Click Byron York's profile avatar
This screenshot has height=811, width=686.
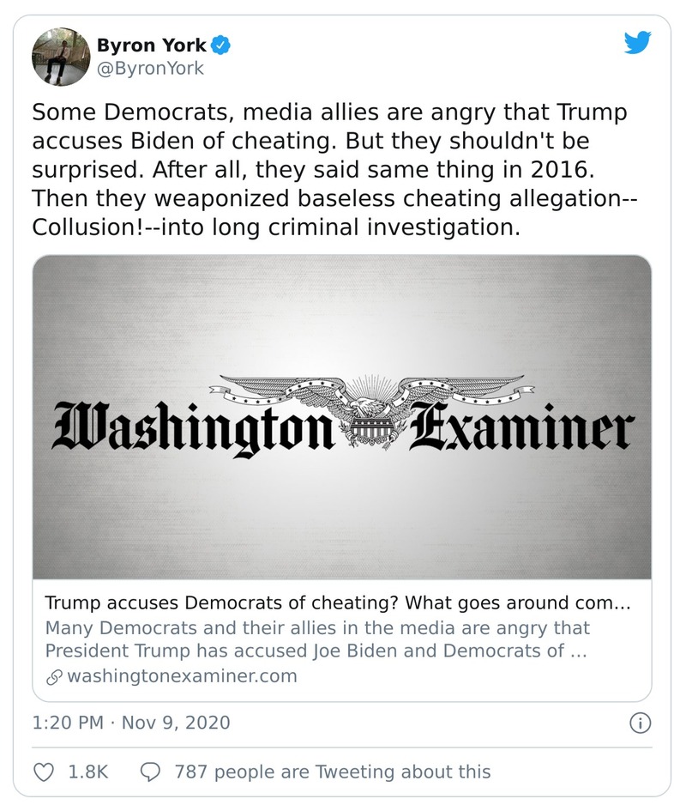(60, 53)
